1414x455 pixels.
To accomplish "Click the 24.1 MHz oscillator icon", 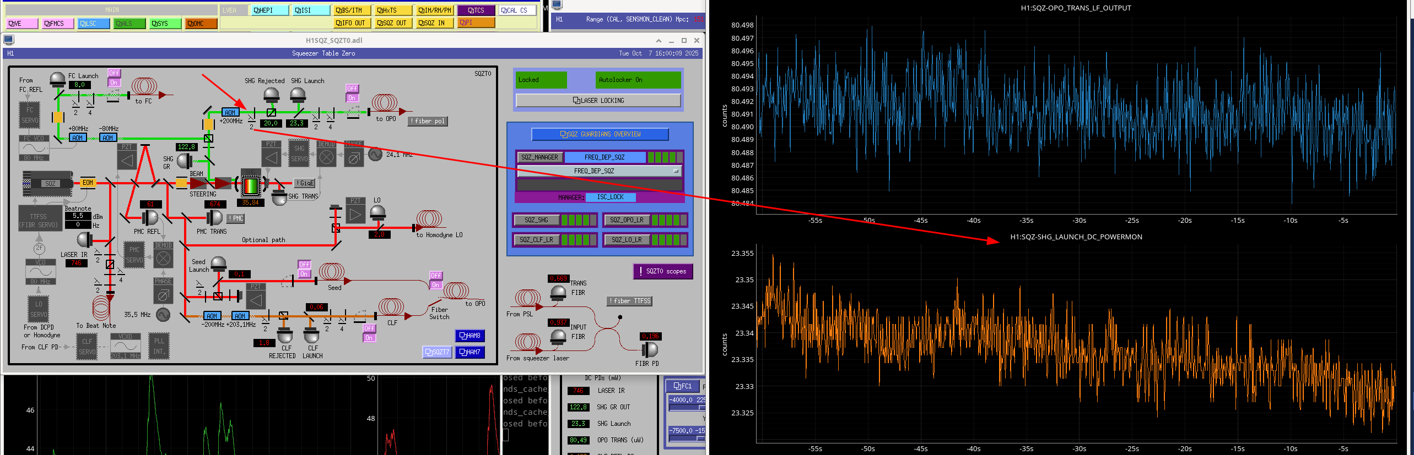I will point(375,155).
